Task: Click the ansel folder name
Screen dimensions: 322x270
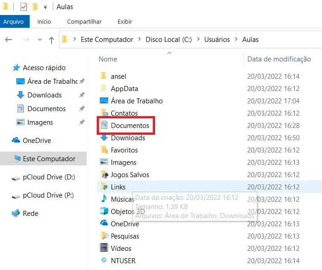Action: coord(119,76)
